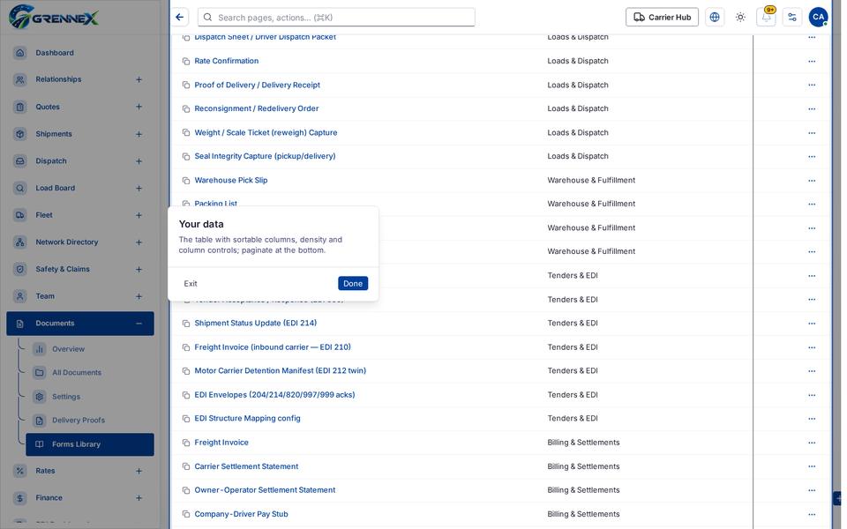Click the copy icon beside Rate Confirmation
The image size is (847, 529).
(186, 61)
